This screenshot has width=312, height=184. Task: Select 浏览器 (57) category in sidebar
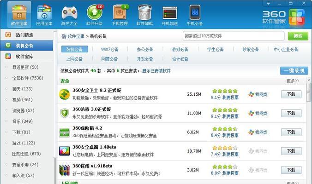(x=23, y=110)
